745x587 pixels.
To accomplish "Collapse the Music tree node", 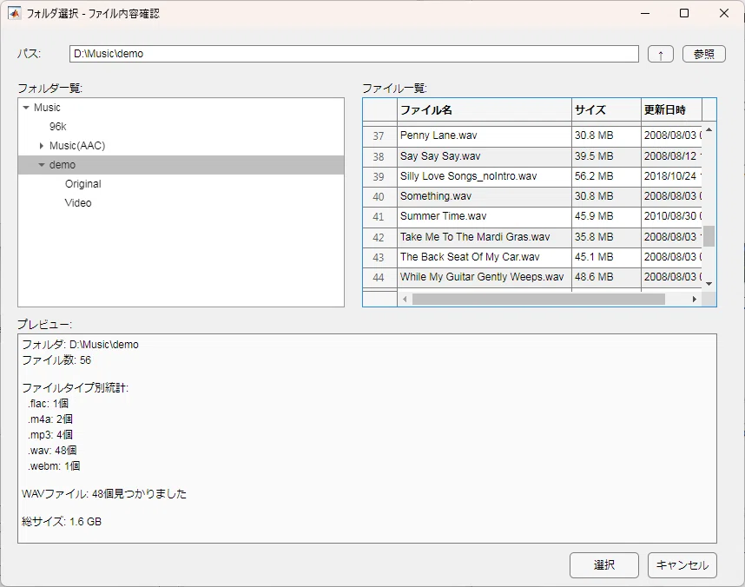I will coord(26,108).
